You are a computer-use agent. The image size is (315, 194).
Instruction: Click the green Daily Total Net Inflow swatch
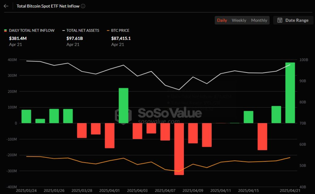[x=5, y=31]
